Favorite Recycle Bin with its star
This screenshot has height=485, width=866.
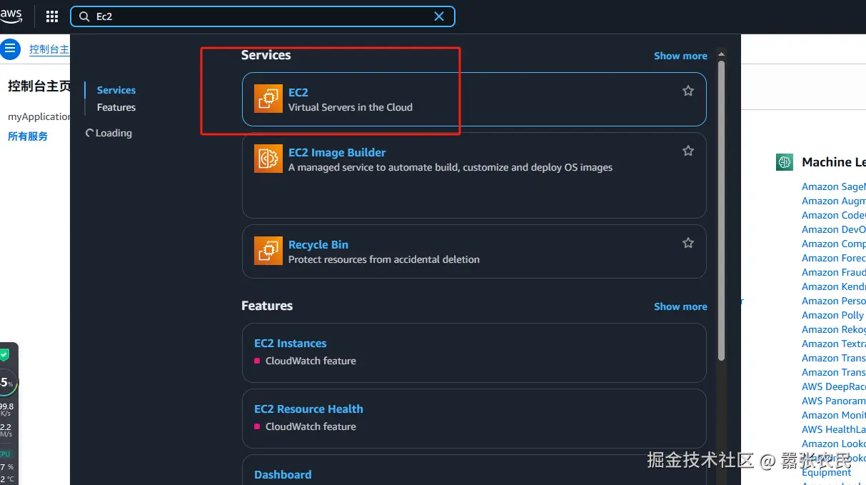pos(688,243)
